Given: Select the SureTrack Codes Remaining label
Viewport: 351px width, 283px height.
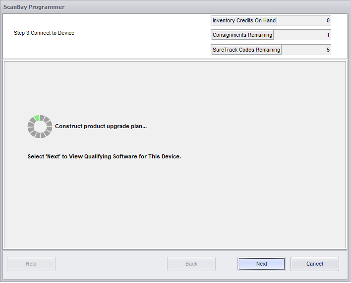Looking at the screenshot, I should coord(246,50).
